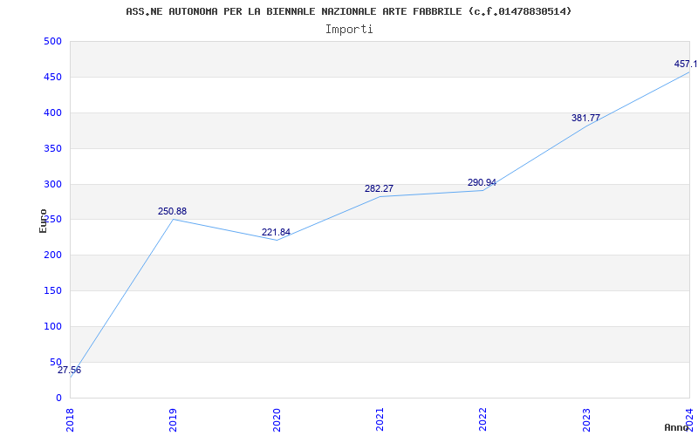Select the 2019 x-axis label

pos(173,420)
